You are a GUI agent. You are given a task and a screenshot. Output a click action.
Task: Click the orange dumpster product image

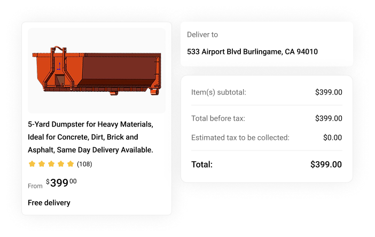[97, 70]
